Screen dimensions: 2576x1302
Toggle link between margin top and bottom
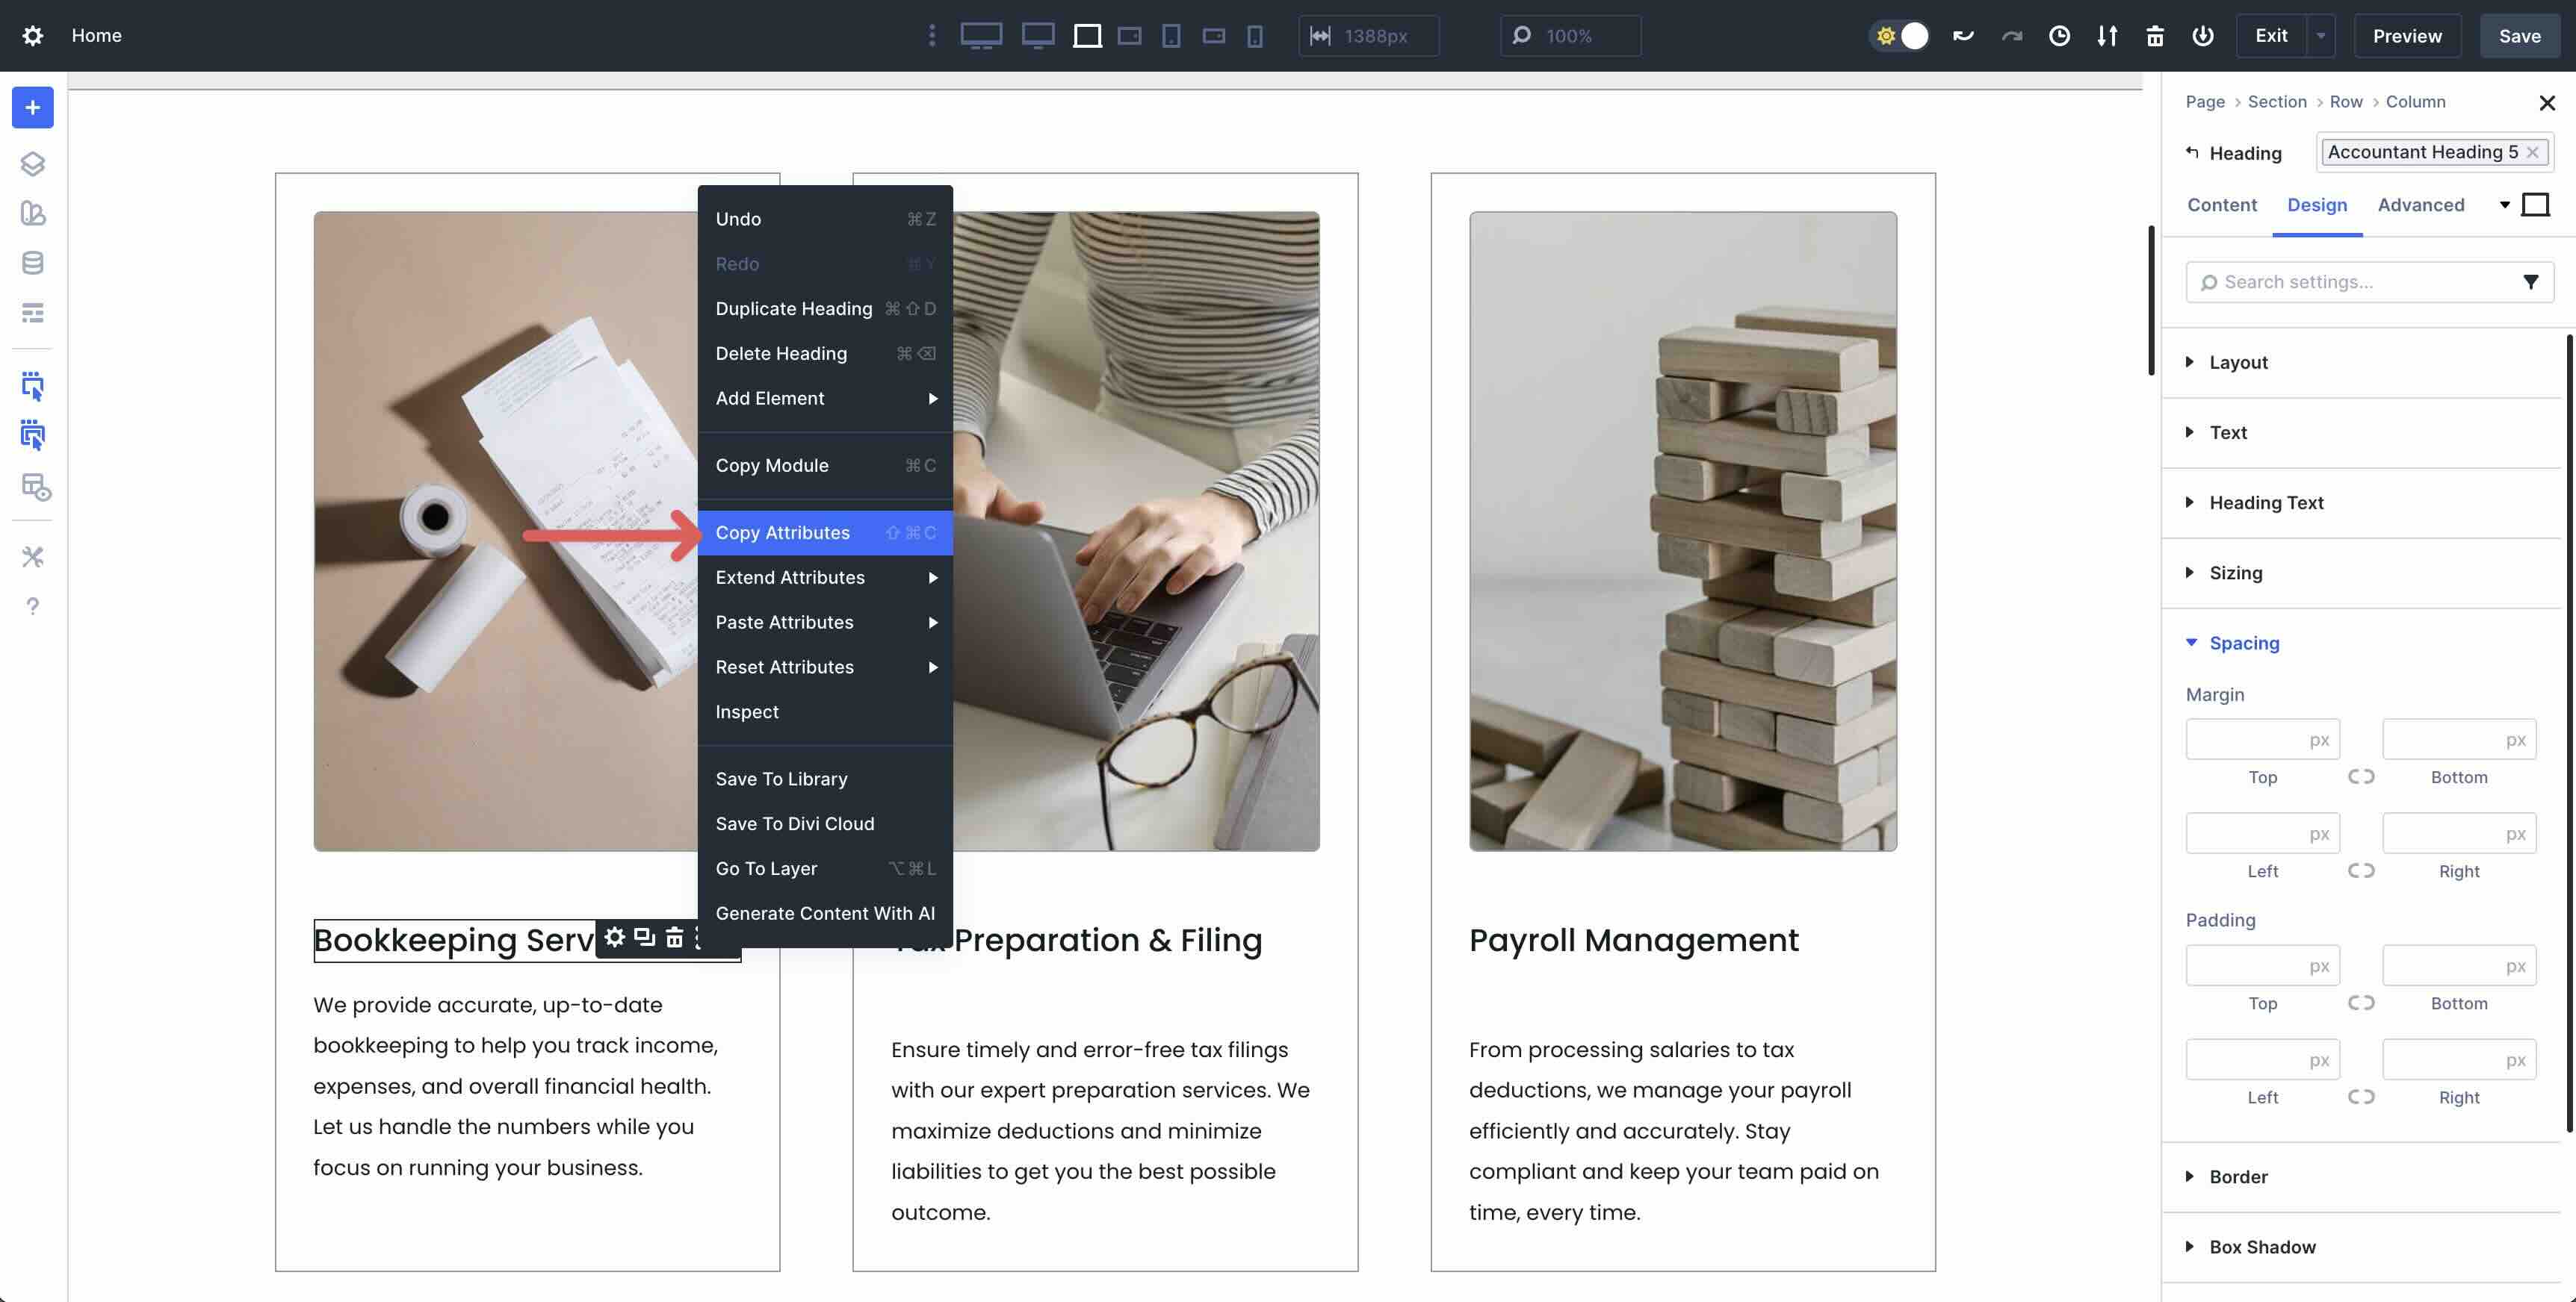click(x=2360, y=776)
